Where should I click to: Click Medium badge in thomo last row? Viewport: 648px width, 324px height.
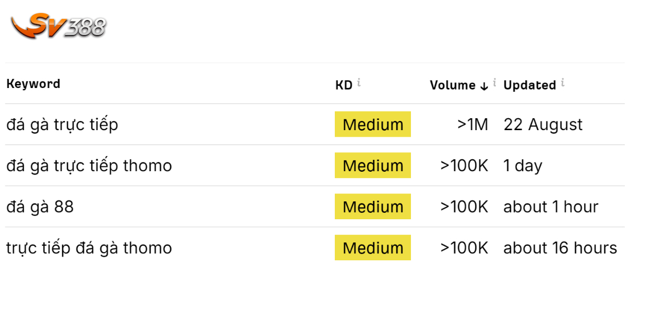[373, 247]
